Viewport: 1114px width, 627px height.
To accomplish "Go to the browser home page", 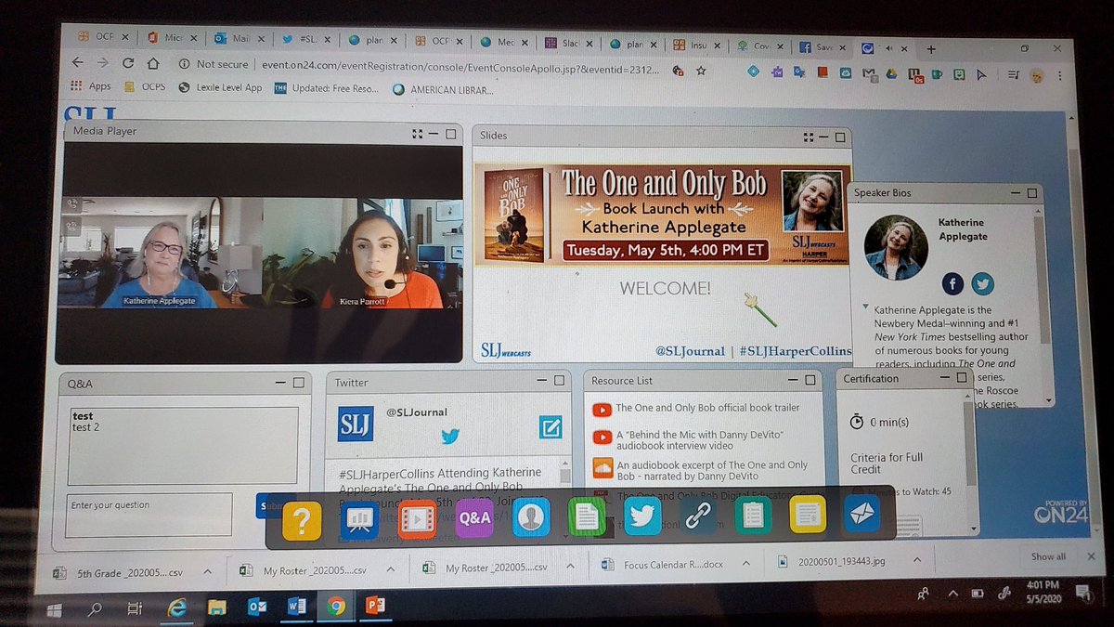I will click(x=153, y=63).
